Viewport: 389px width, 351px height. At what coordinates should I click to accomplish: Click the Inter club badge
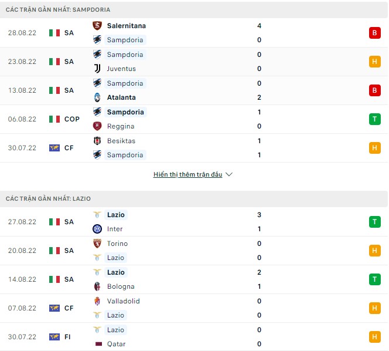click(97, 229)
